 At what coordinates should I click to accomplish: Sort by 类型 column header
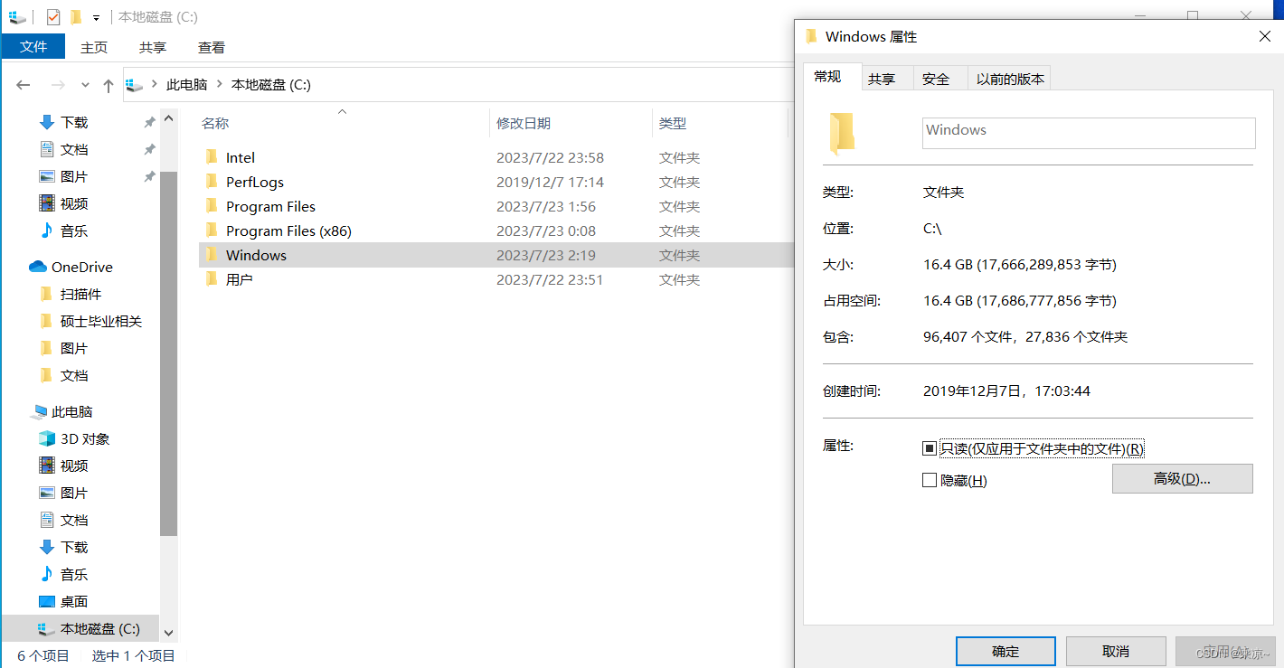720,123
